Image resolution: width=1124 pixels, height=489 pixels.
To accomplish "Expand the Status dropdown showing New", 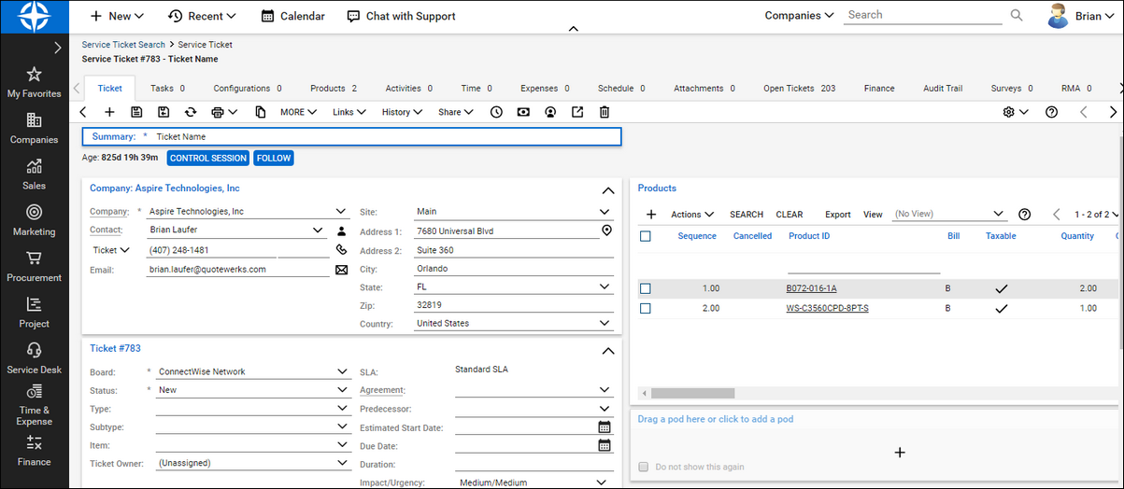I will coord(341,390).
